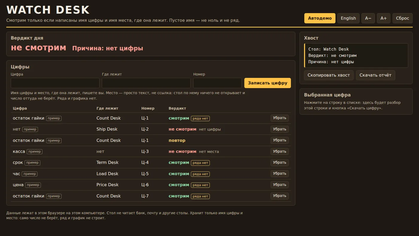Select the Load Desk cell
Image resolution: width=419 pixels, height=236 pixels.
pos(107,174)
